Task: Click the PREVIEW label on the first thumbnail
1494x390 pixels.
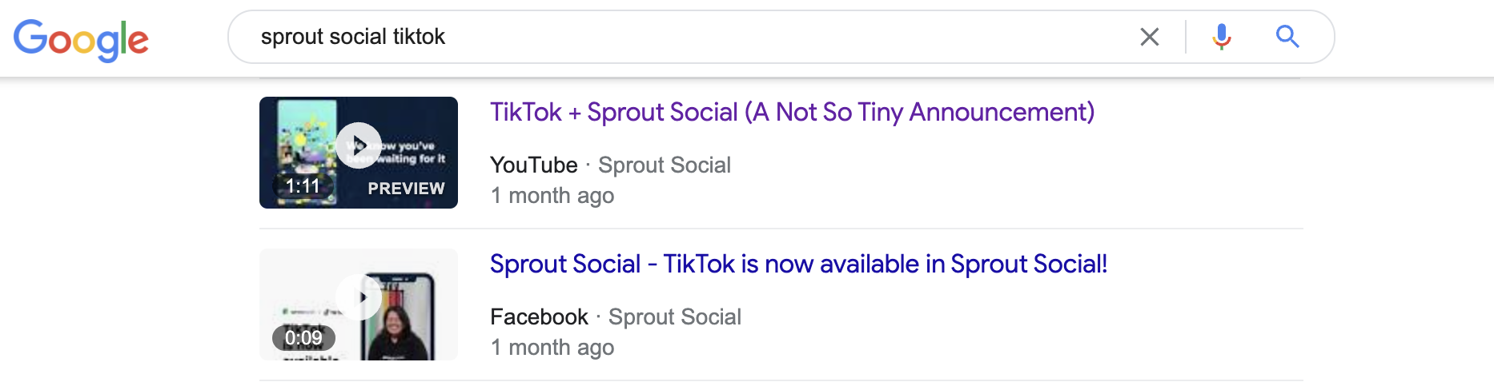Action: [x=406, y=189]
